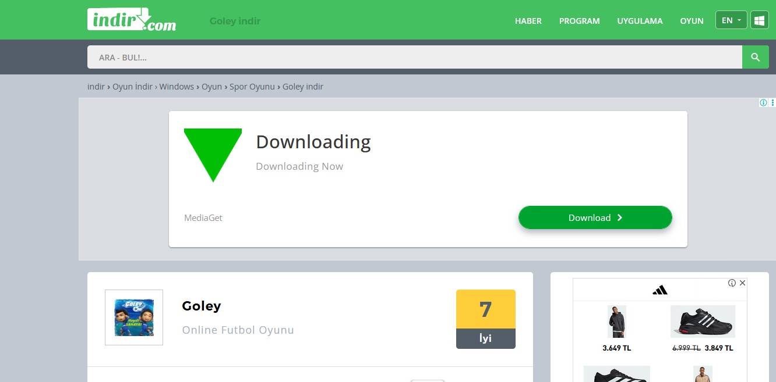Open the OYUN menu
776x382 pixels.
[692, 21]
